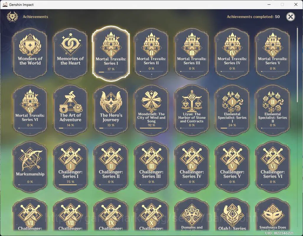The width and height of the screenshot is (303, 236).
Task: Open the Marksmanship bow card
Action: tap(30, 167)
